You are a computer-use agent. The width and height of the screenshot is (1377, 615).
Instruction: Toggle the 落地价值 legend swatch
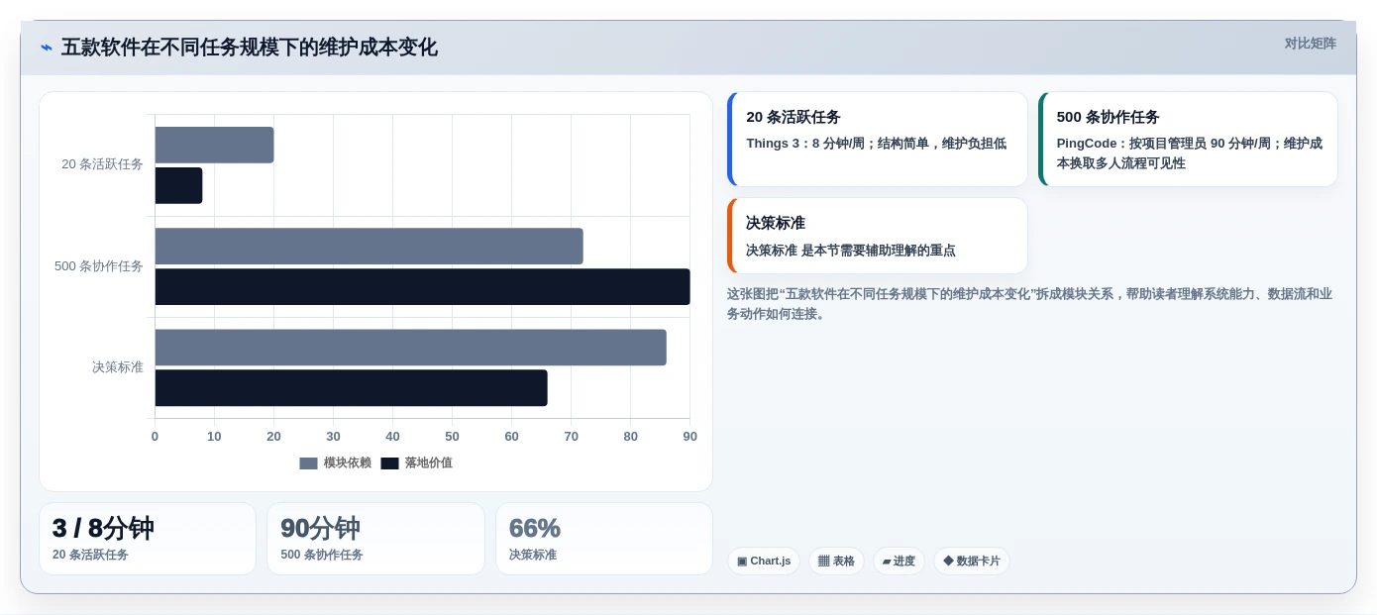point(389,463)
